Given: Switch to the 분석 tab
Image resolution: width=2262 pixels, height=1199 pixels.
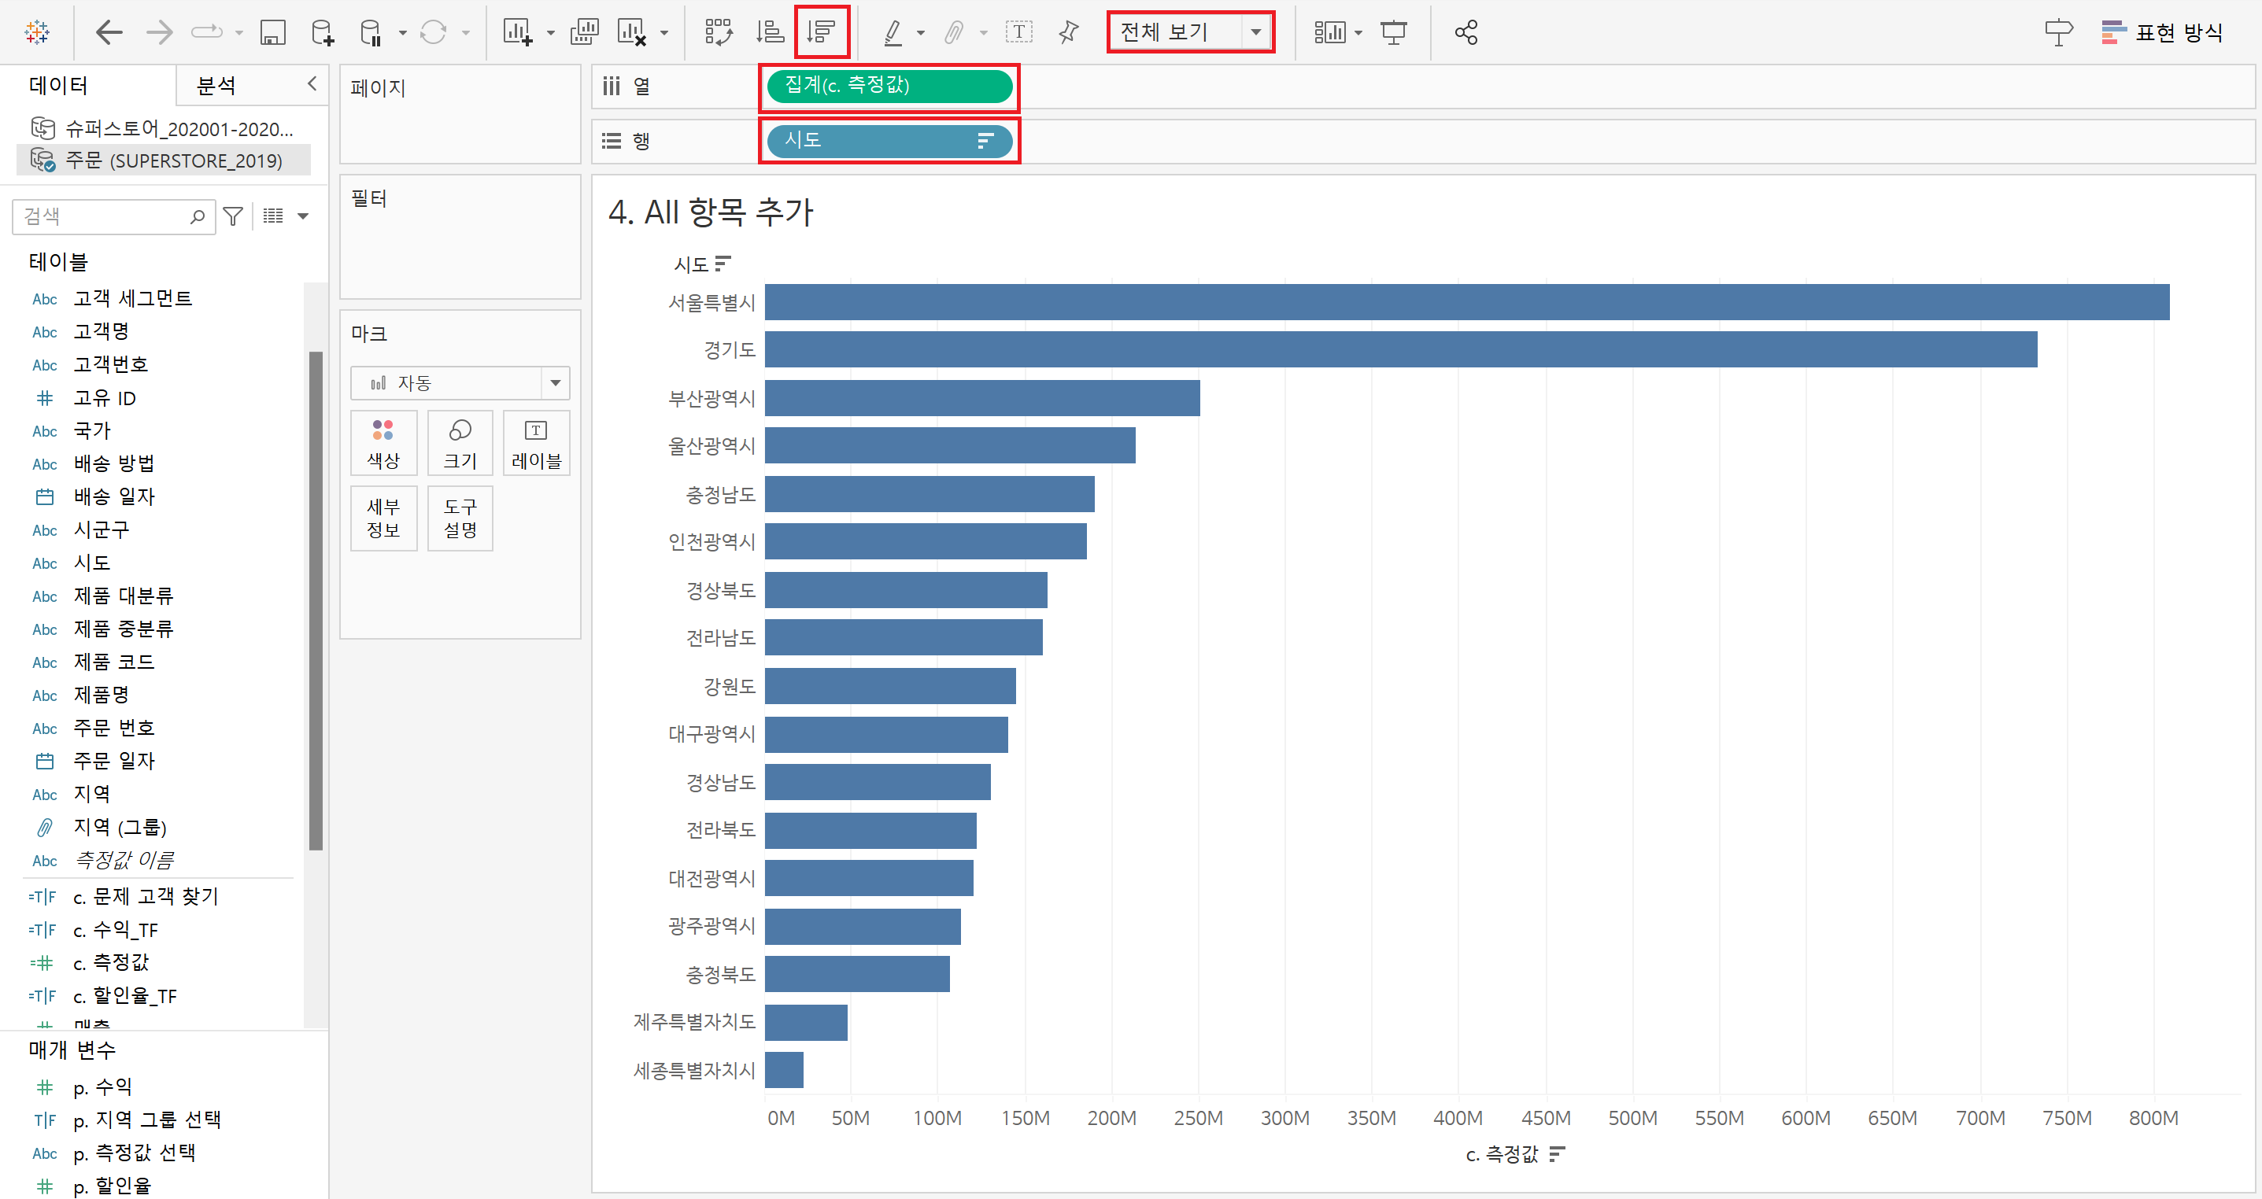Looking at the screenshot, I should pos(216,85).
